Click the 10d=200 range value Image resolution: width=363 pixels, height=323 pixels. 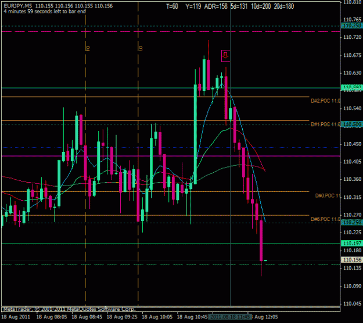click(261, 6)
